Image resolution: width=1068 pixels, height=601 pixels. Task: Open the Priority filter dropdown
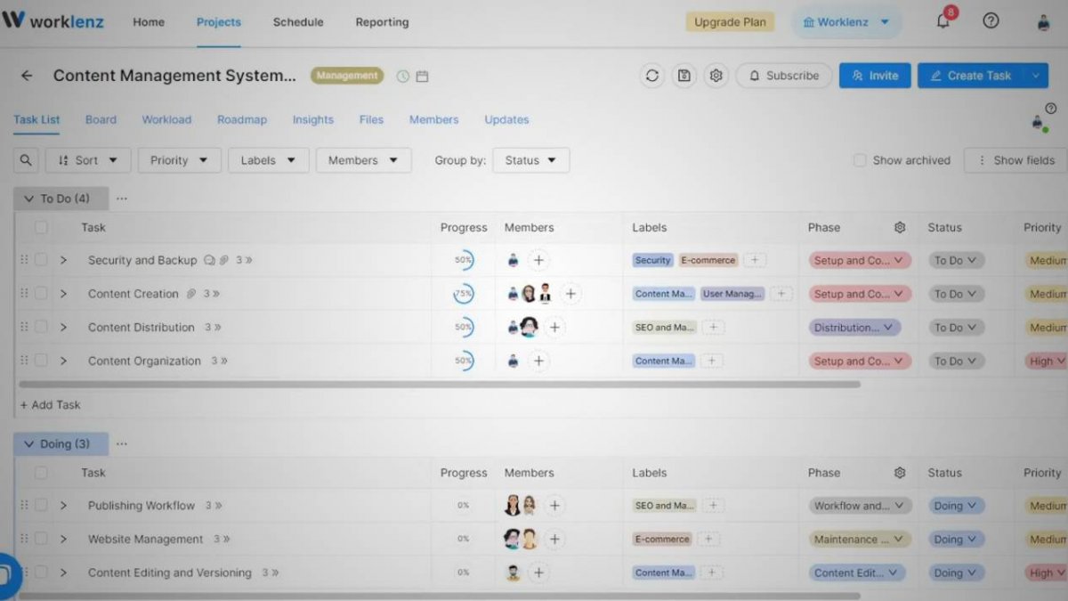pyautogui.click(x=179, y=160)
